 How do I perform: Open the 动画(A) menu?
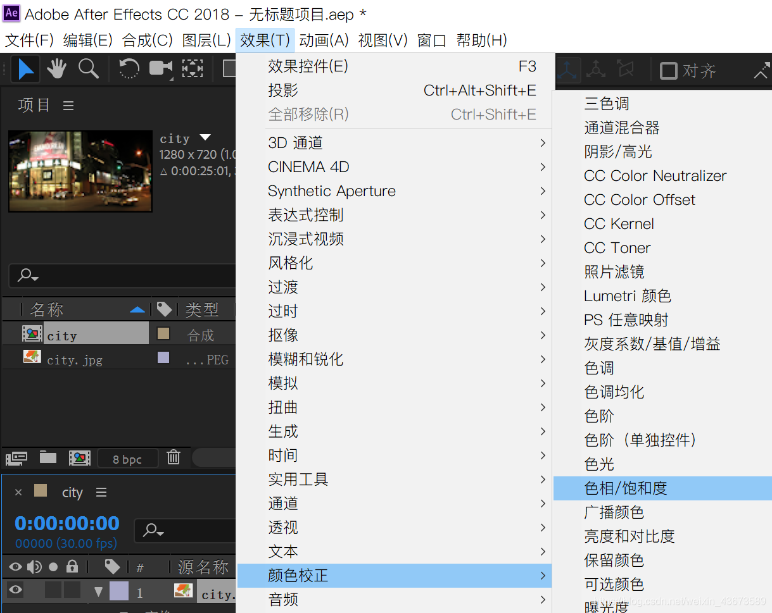[x=324, y=40]
